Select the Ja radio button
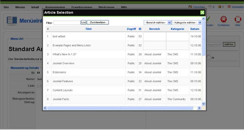 [208, 58]
